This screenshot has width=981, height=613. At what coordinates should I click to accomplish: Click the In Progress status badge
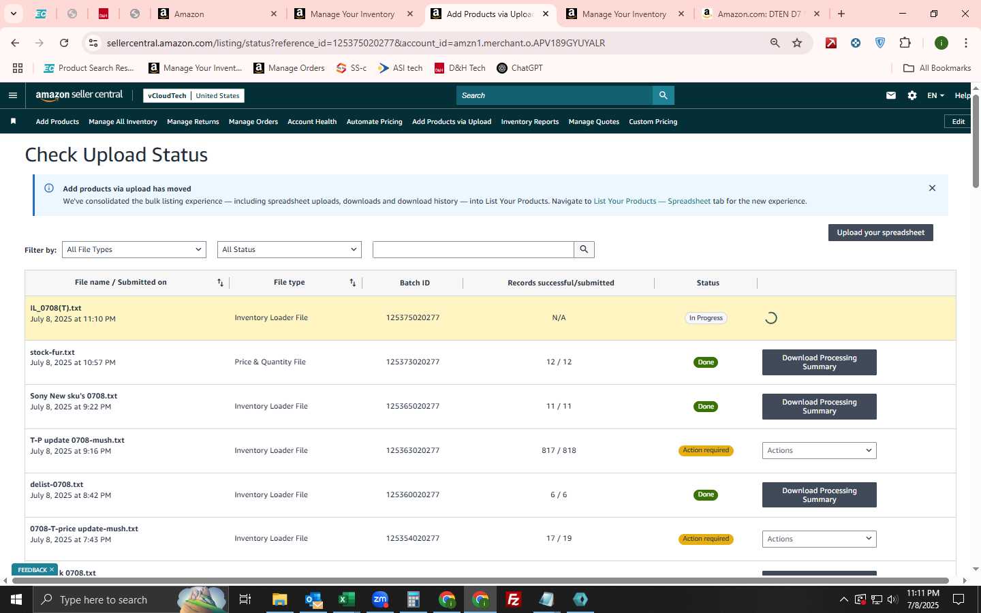(x=706, y=318)
